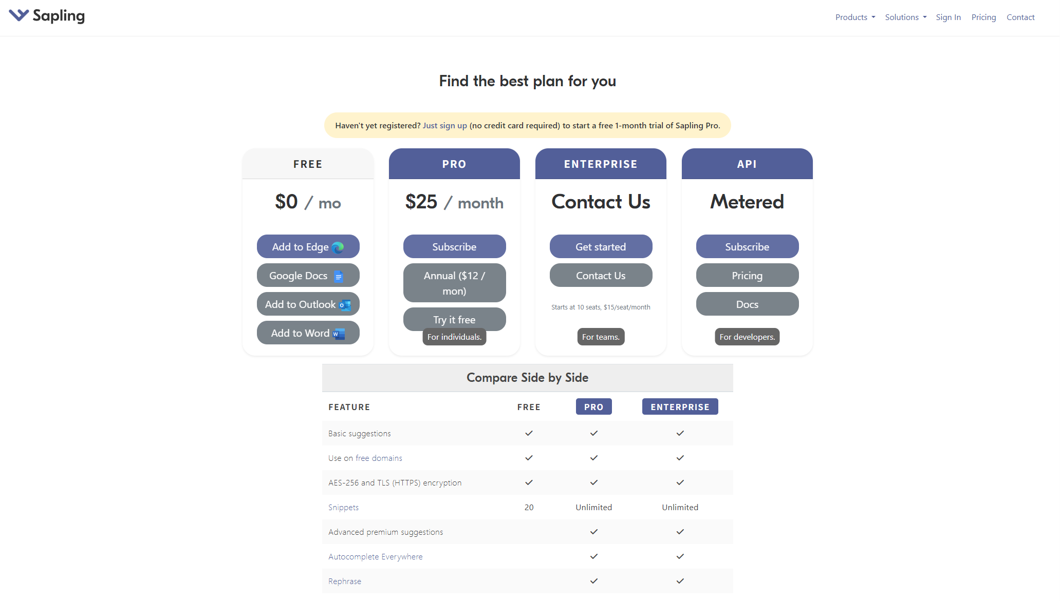
Task: Click Get started under Enterprise
Action: coord(601,247)
